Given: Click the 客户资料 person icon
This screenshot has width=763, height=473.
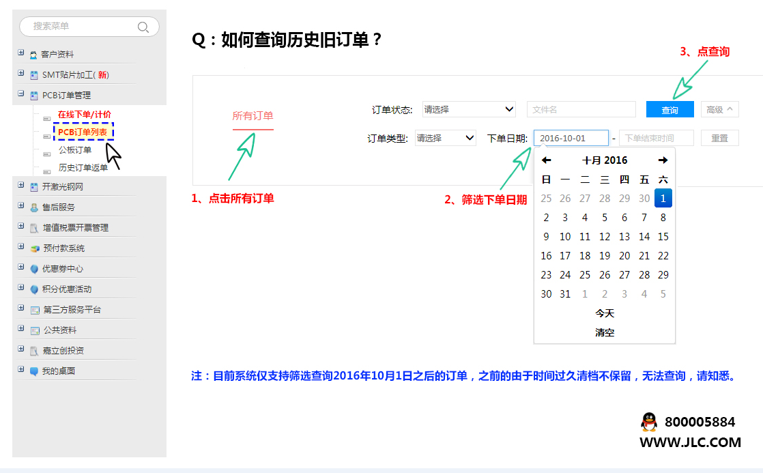Looking at the screenshot, I should tap(33, 55).
